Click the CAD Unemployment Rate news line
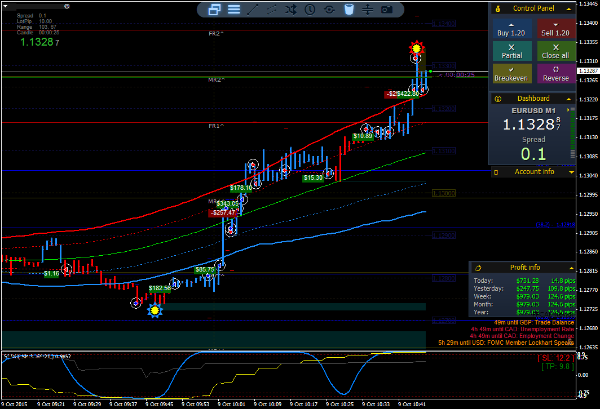This screenshot has height=409, width=600. click(522, 330)
